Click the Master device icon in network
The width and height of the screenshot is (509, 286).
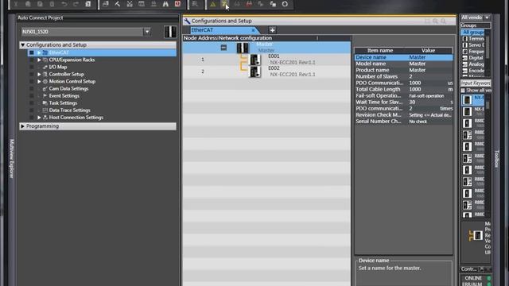click(243, 48)
